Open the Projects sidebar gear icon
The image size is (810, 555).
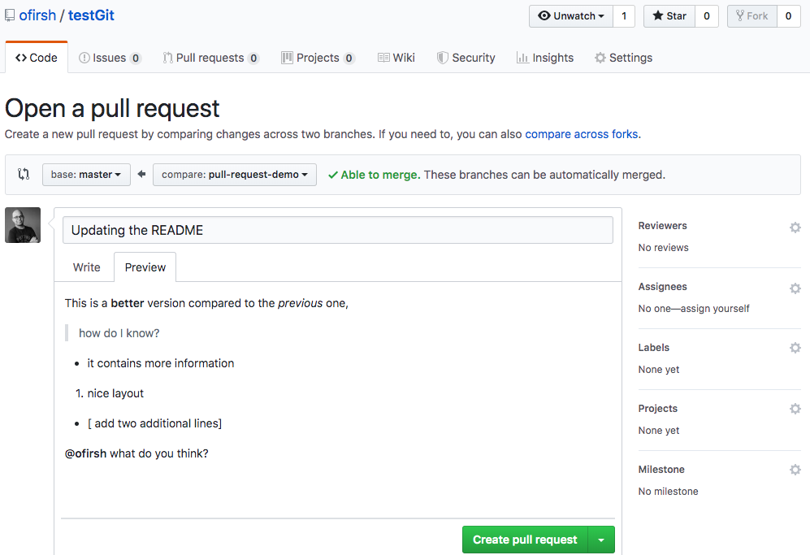click(795, 410)
